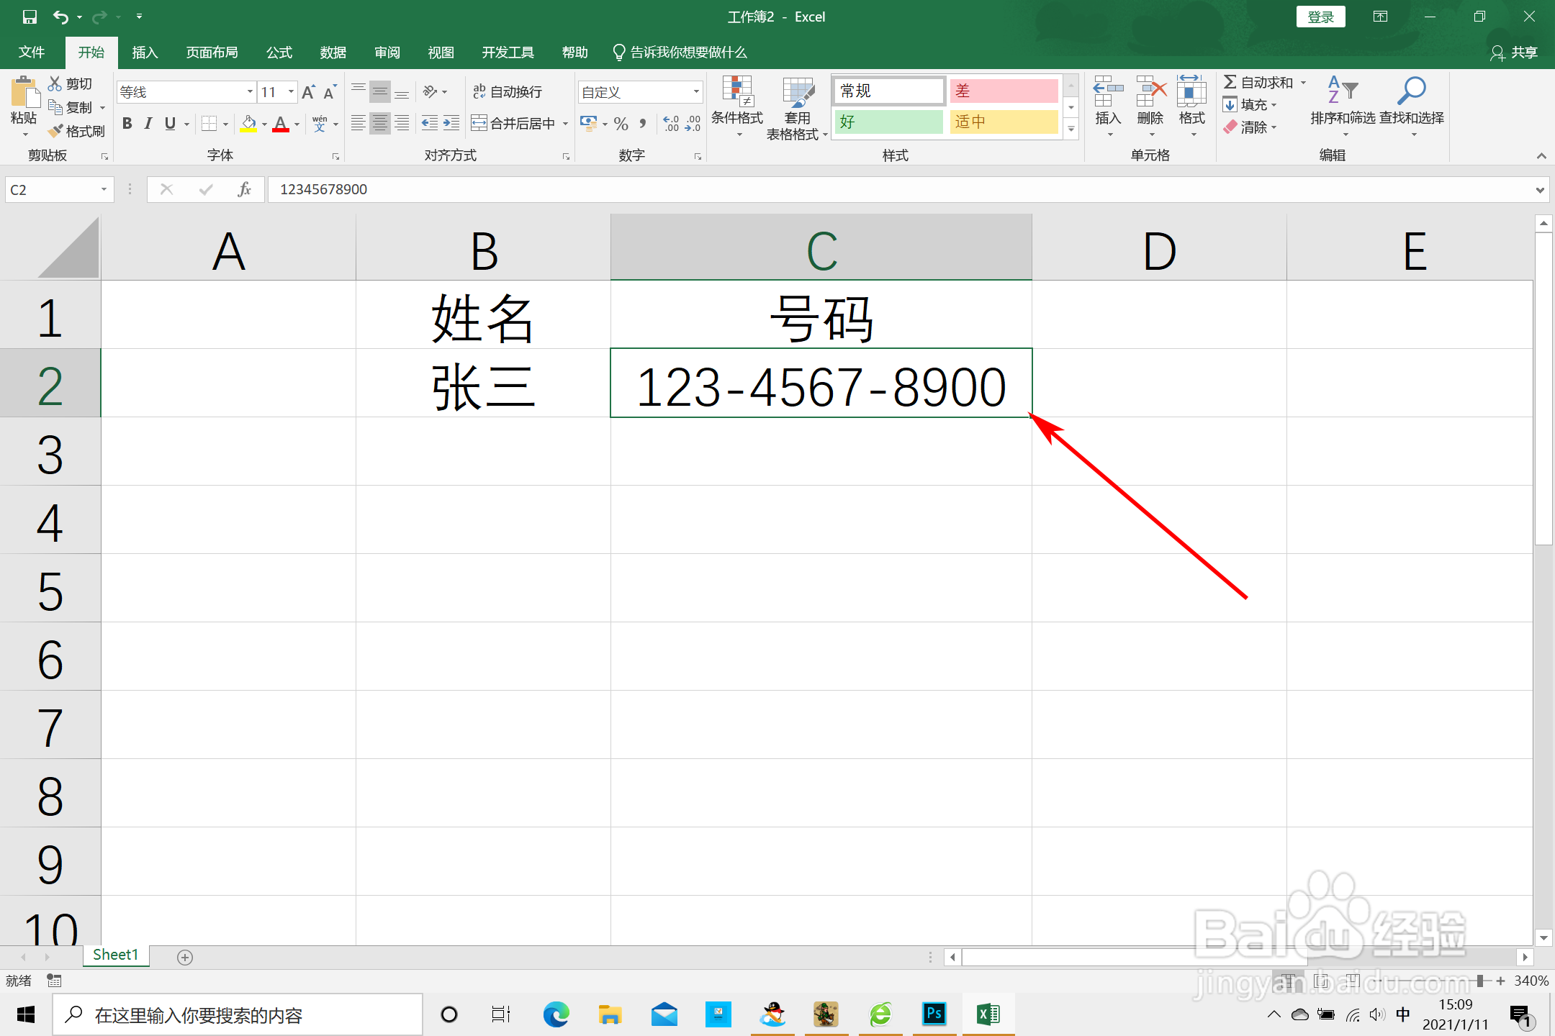Click the increase font size icon

[308, 92]
